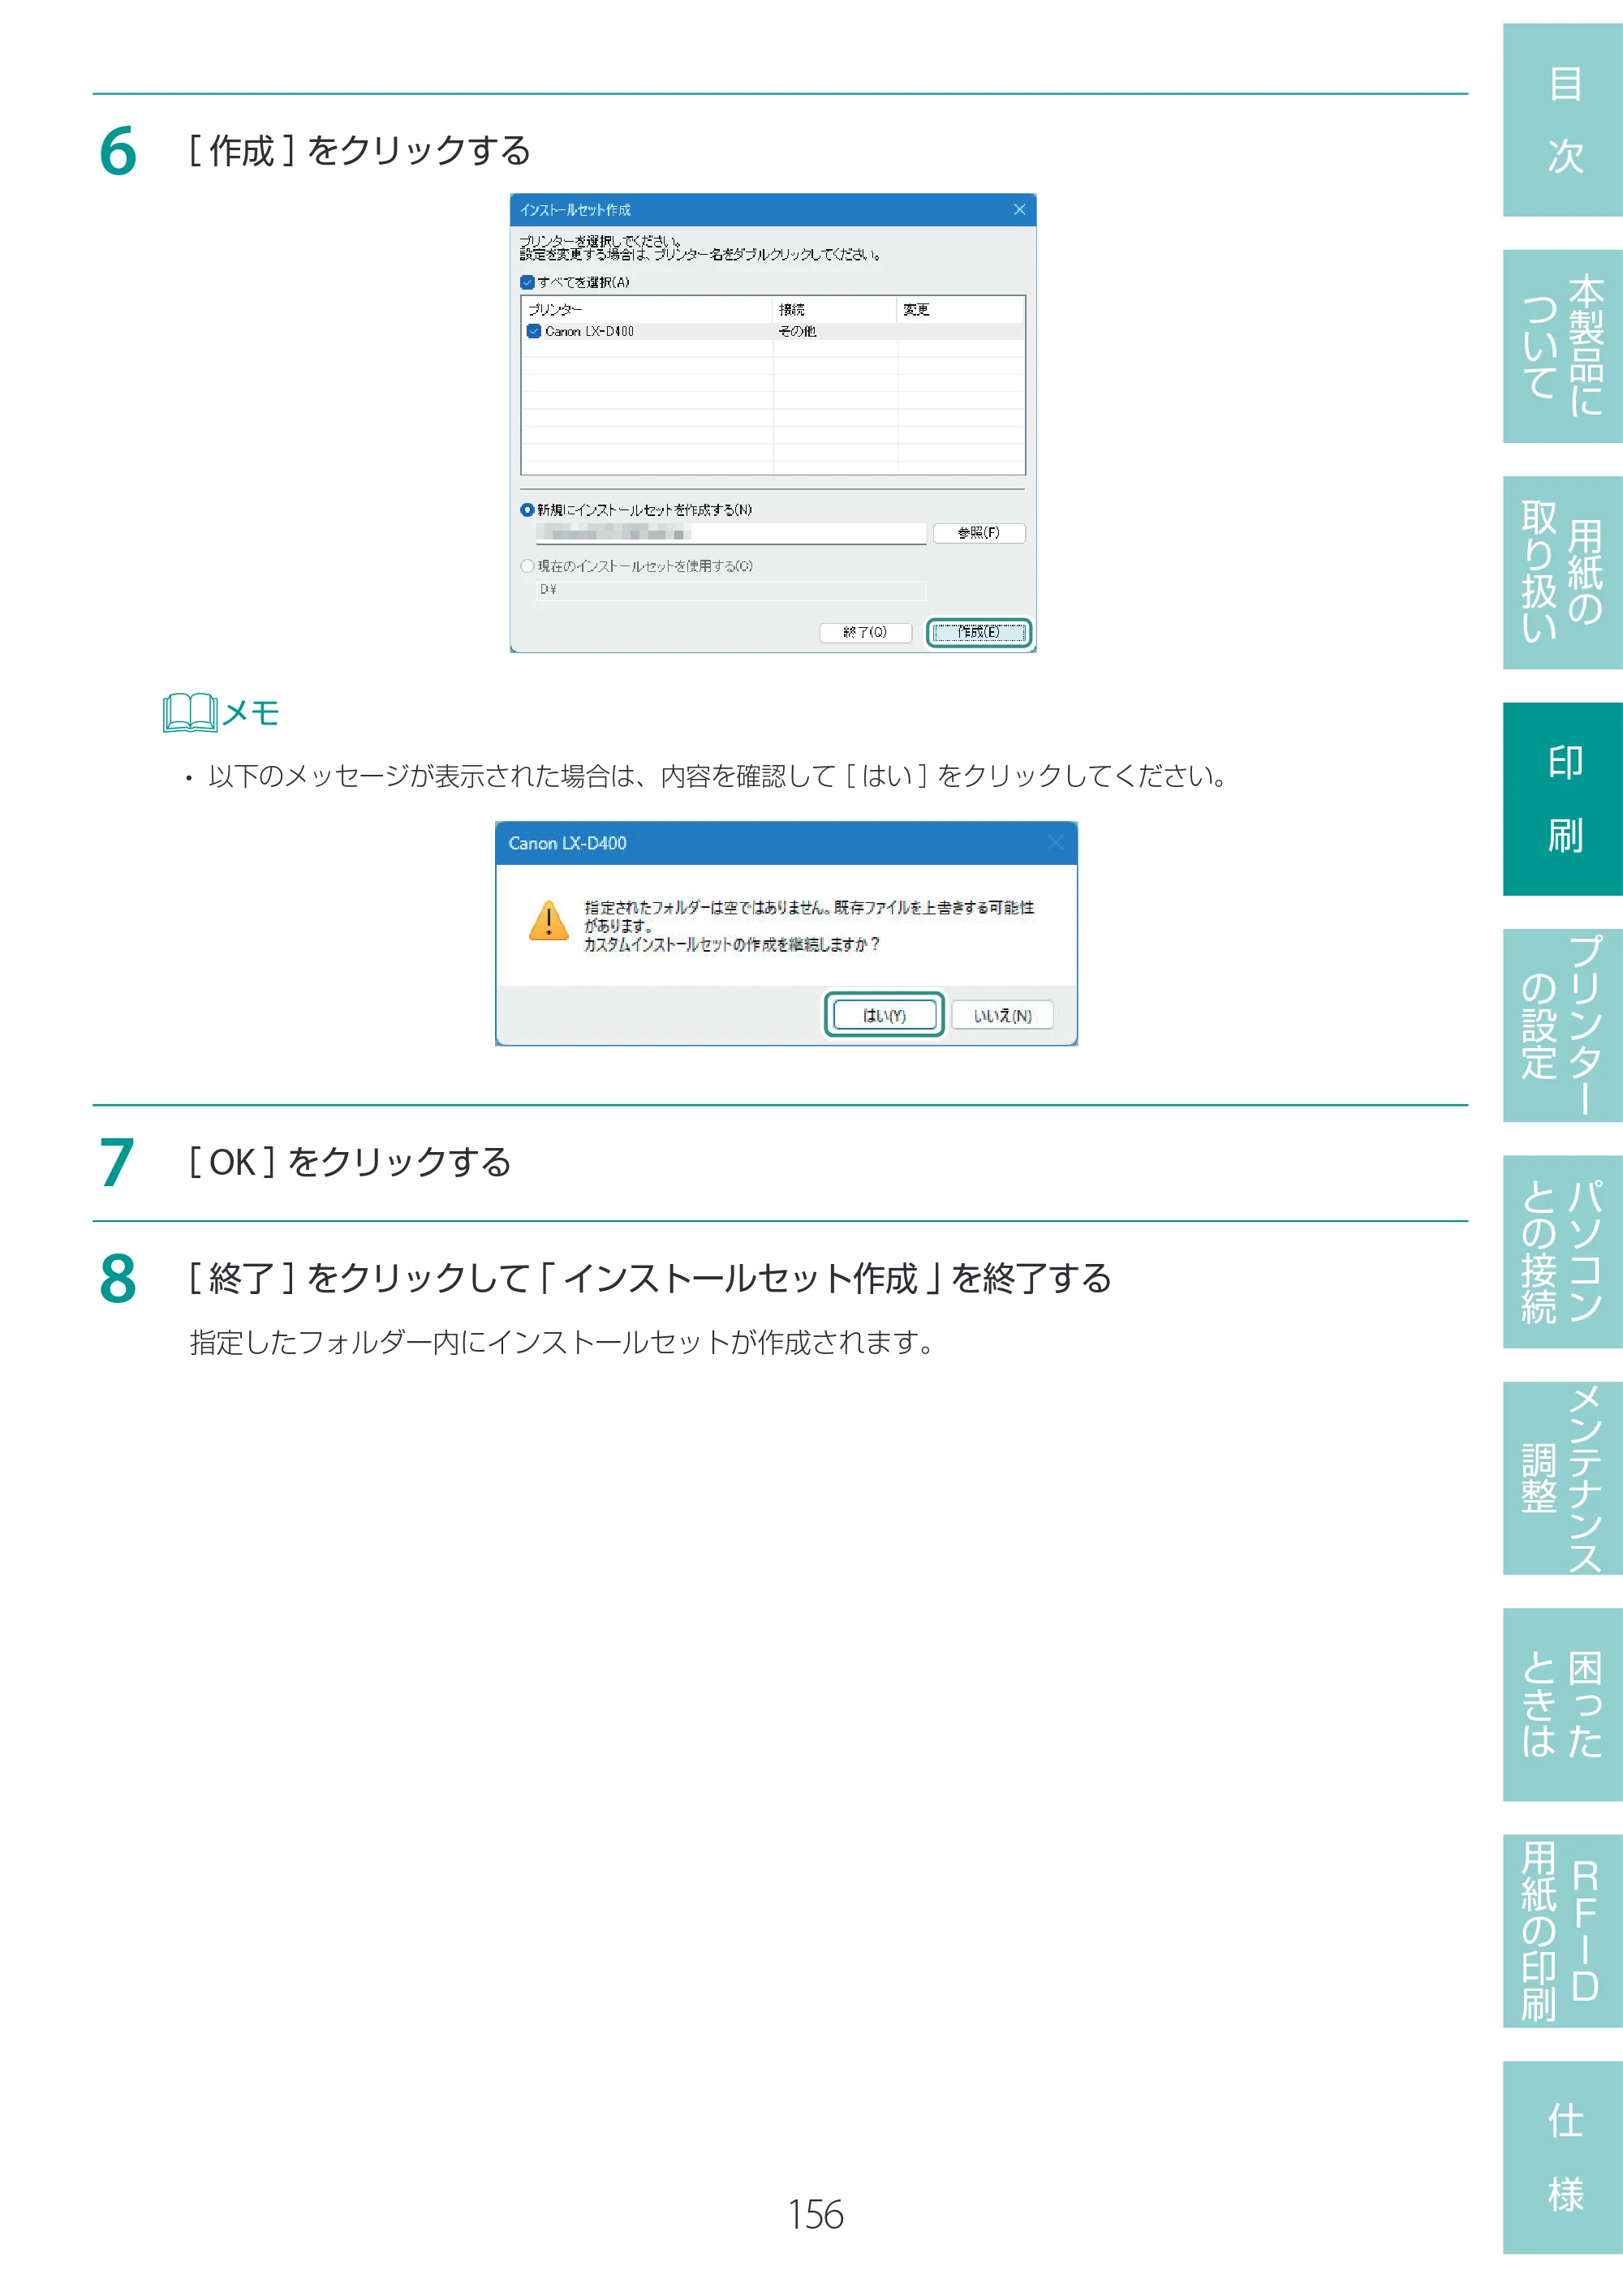1623x2296 pixels.
Task: Click page number 156
Action: 815,2214
